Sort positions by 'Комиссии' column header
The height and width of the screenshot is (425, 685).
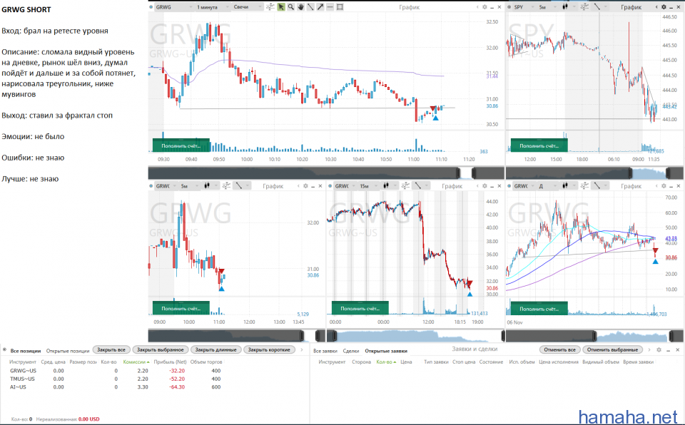(136, 362)
